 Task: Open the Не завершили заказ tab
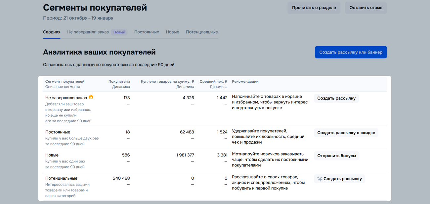(88, 32)
